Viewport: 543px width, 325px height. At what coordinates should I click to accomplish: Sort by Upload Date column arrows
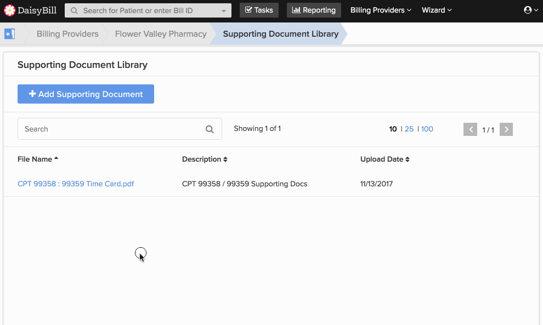click(x=407, y=159)
